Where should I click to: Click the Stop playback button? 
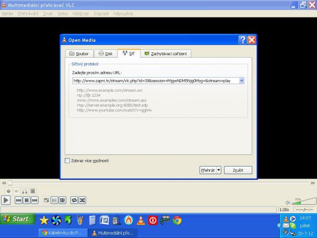click(27, 200)
